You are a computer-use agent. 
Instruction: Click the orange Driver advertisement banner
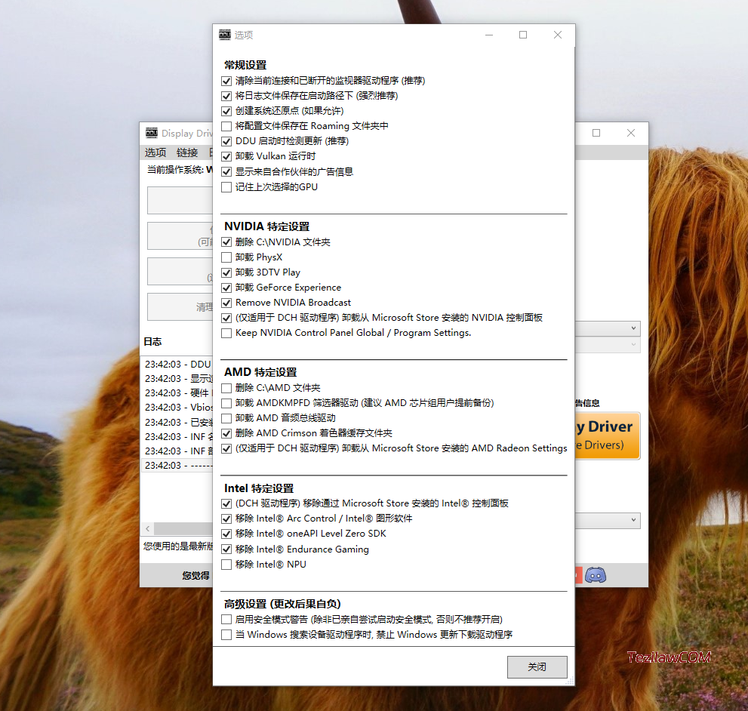click(x=608, y=436)
